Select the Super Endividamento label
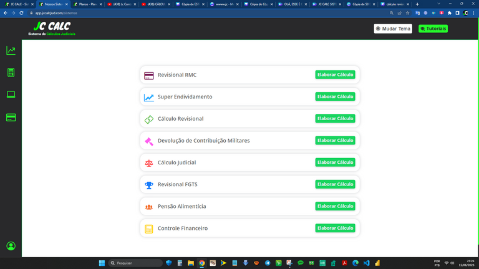 pos(185,97)
